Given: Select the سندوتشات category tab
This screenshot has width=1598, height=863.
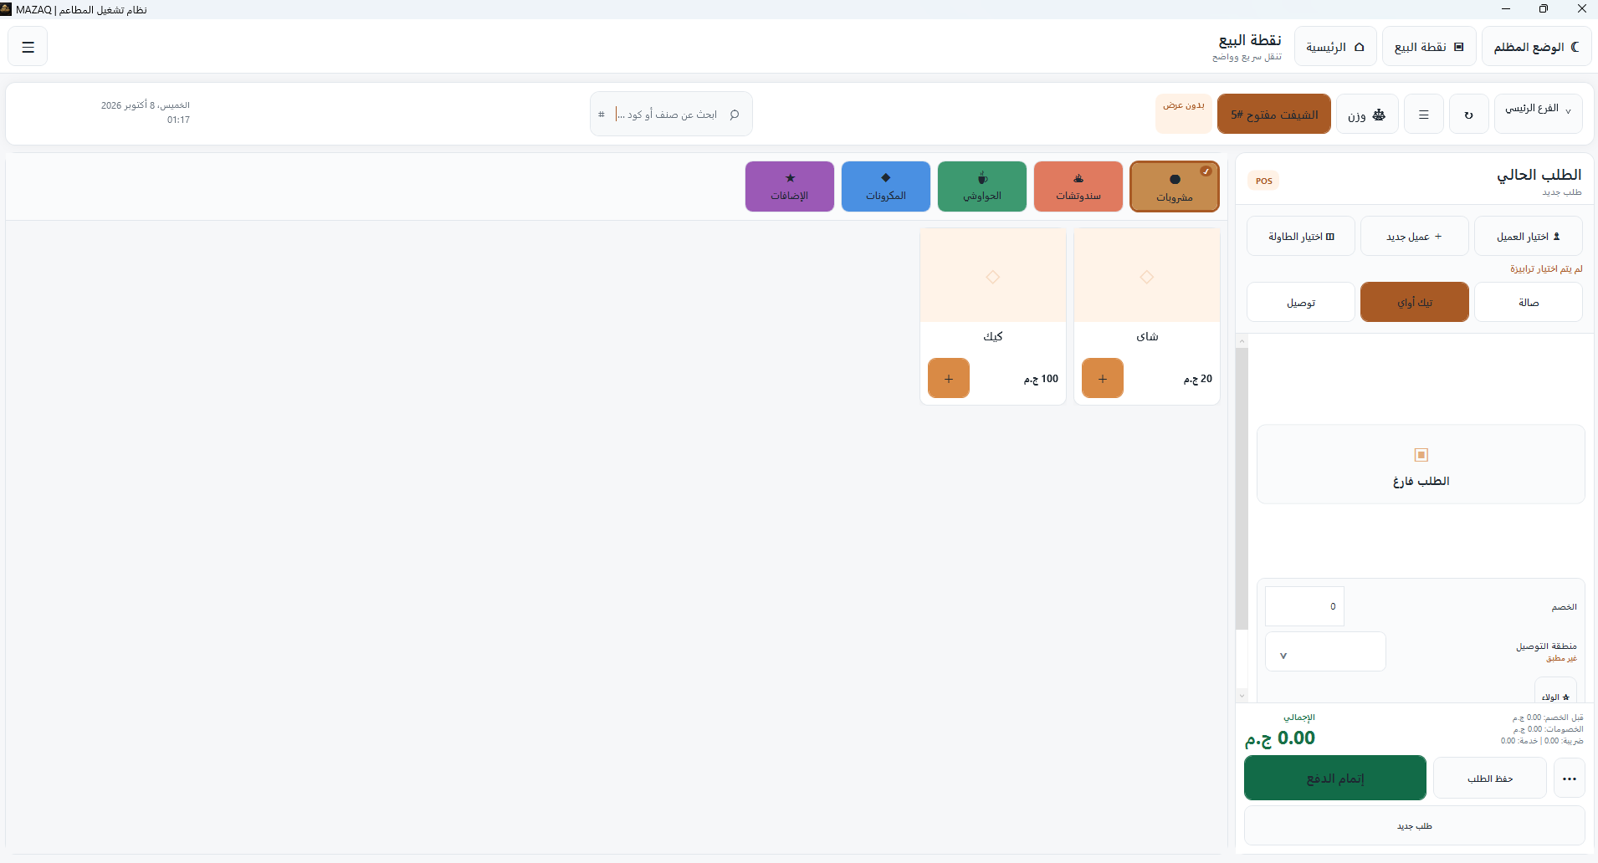Looking at the screenshot, I should point(1078,186).
